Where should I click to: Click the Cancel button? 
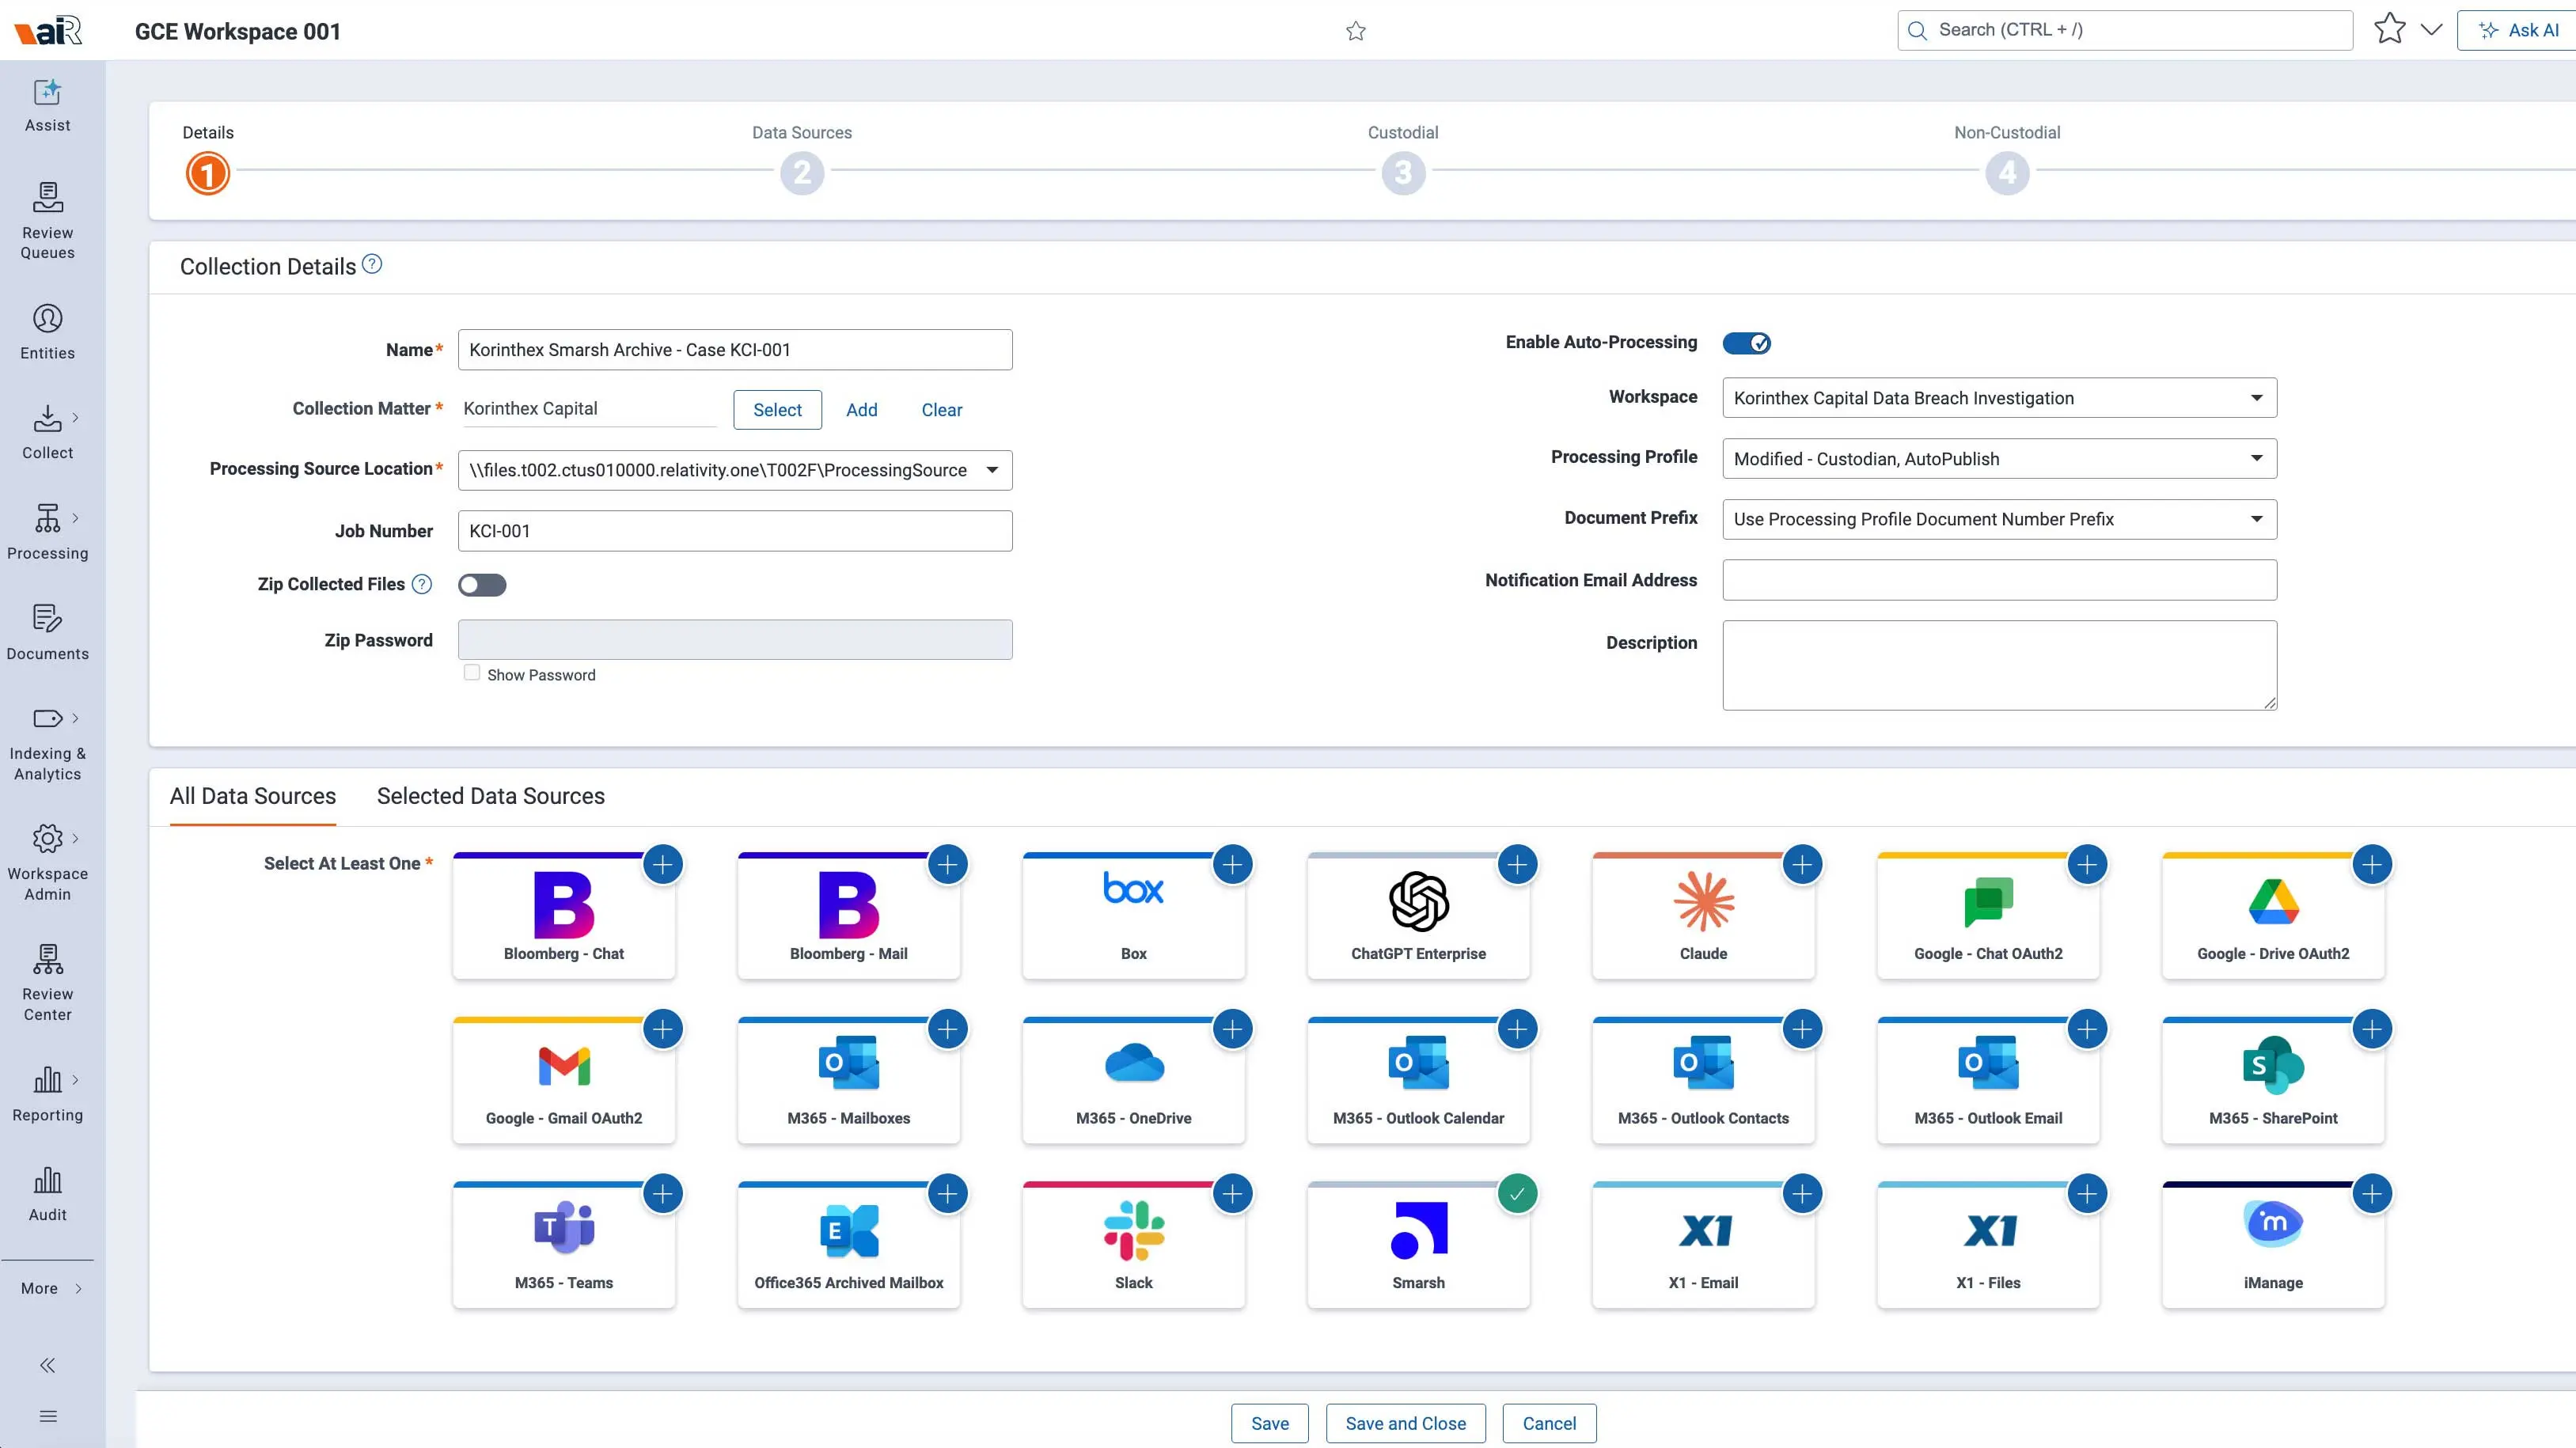tap(1549, 1423)
